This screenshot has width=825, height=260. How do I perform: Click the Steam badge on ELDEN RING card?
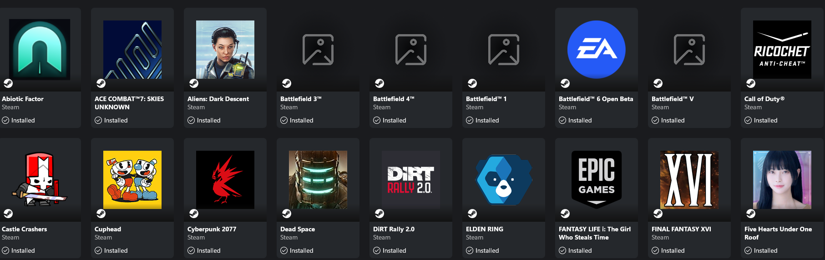tap(472, 214)
